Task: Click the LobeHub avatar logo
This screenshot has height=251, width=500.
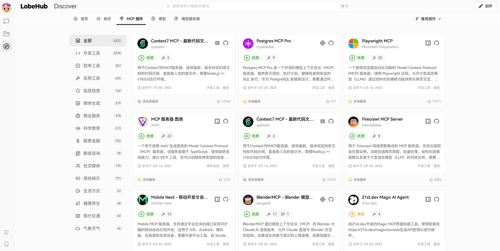Action: 6,7
